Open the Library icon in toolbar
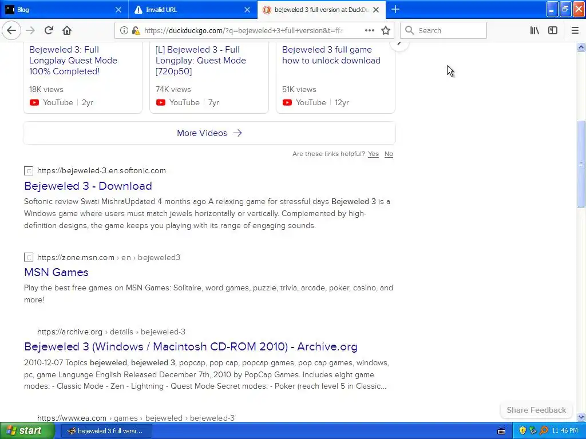The width and height of the screenshot is (586, 439). pyautogui.click(x=534, y=30)
